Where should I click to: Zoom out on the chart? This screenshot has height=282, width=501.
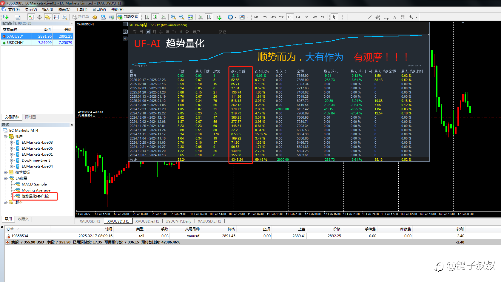coord(182,17)
